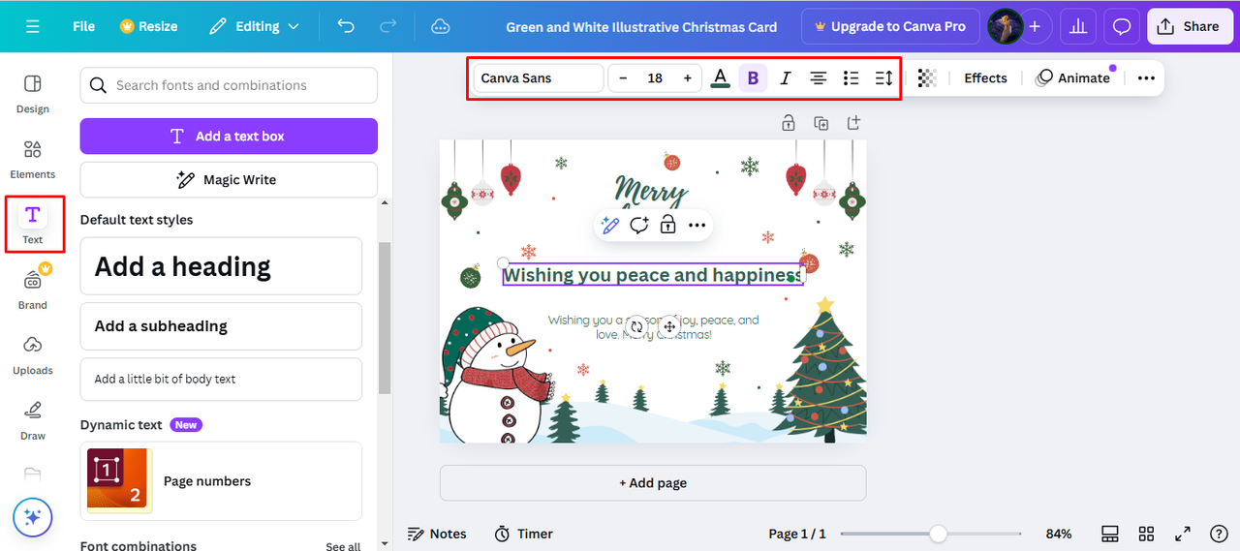
Task: Click the move handle under the text
Action: click(x=669, y=327)
